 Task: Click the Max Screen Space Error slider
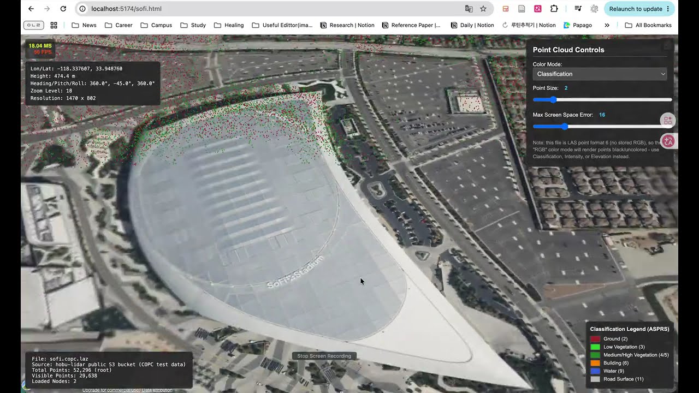(602, 126)
